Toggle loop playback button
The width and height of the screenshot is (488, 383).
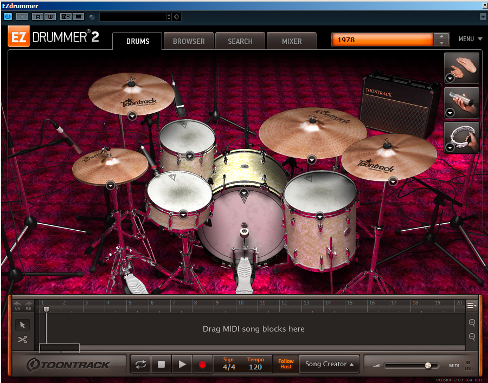[140, 364]
